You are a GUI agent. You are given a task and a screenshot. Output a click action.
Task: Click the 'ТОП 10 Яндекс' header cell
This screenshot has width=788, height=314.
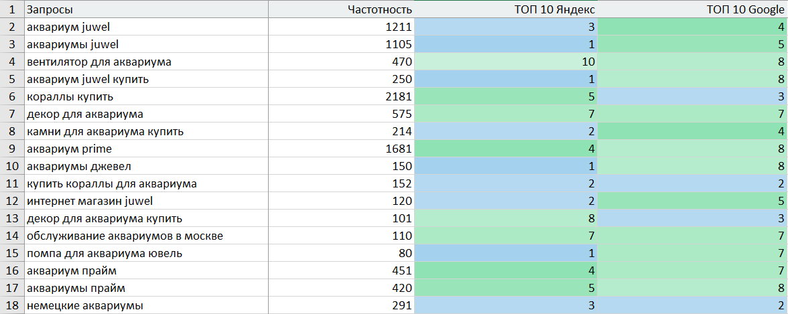506,9
